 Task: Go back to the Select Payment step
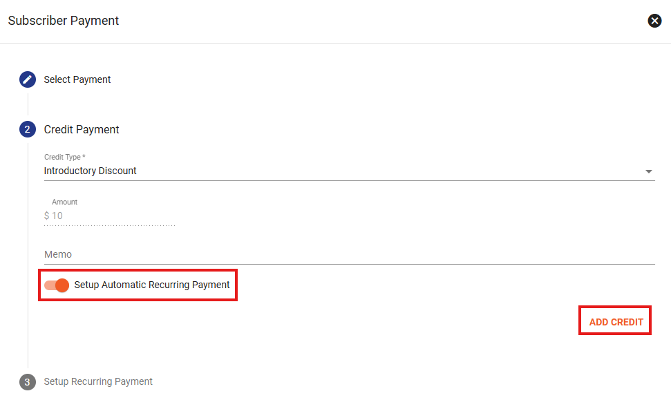tap(77, 79)
